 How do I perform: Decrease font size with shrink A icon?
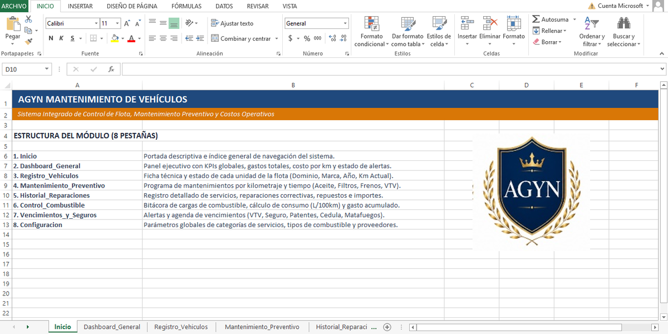[137, 23]
